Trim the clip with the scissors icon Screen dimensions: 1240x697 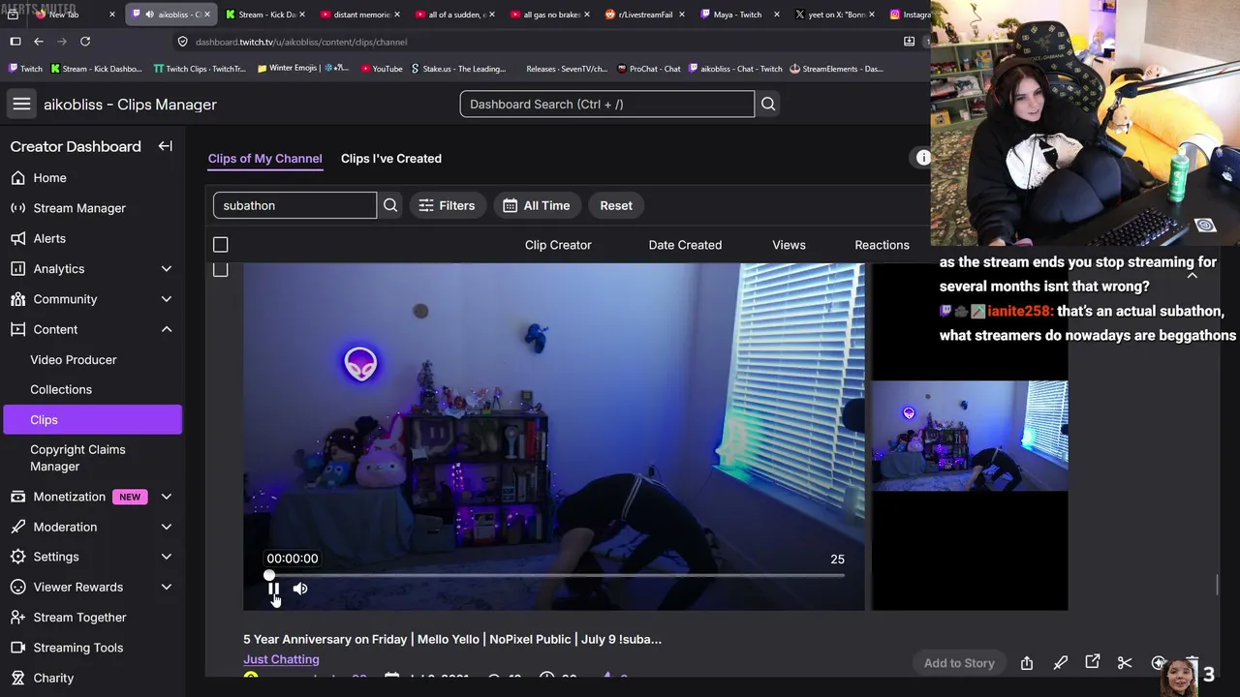pos(1125,663)
